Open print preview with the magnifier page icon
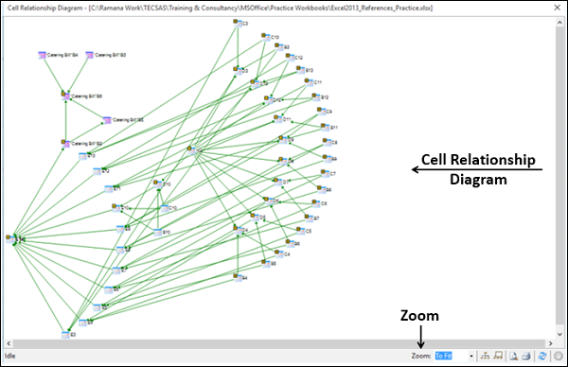 (x=514, y=357)
